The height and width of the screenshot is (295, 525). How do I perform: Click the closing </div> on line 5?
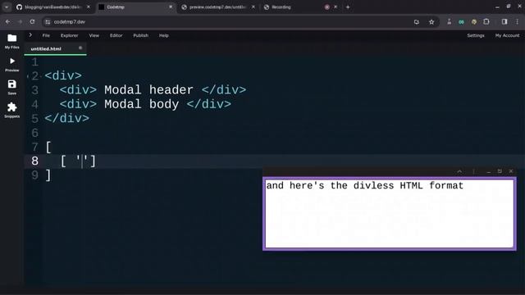[66, 118]
